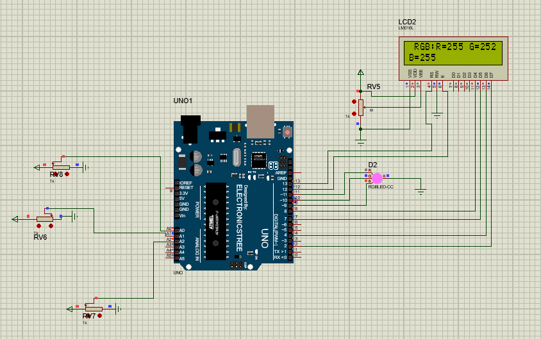Image resolution: width=541 pixels, height=339 pixels.
Task: Select potentiometer RV7 resistor body
Action: tap(93, 309)
